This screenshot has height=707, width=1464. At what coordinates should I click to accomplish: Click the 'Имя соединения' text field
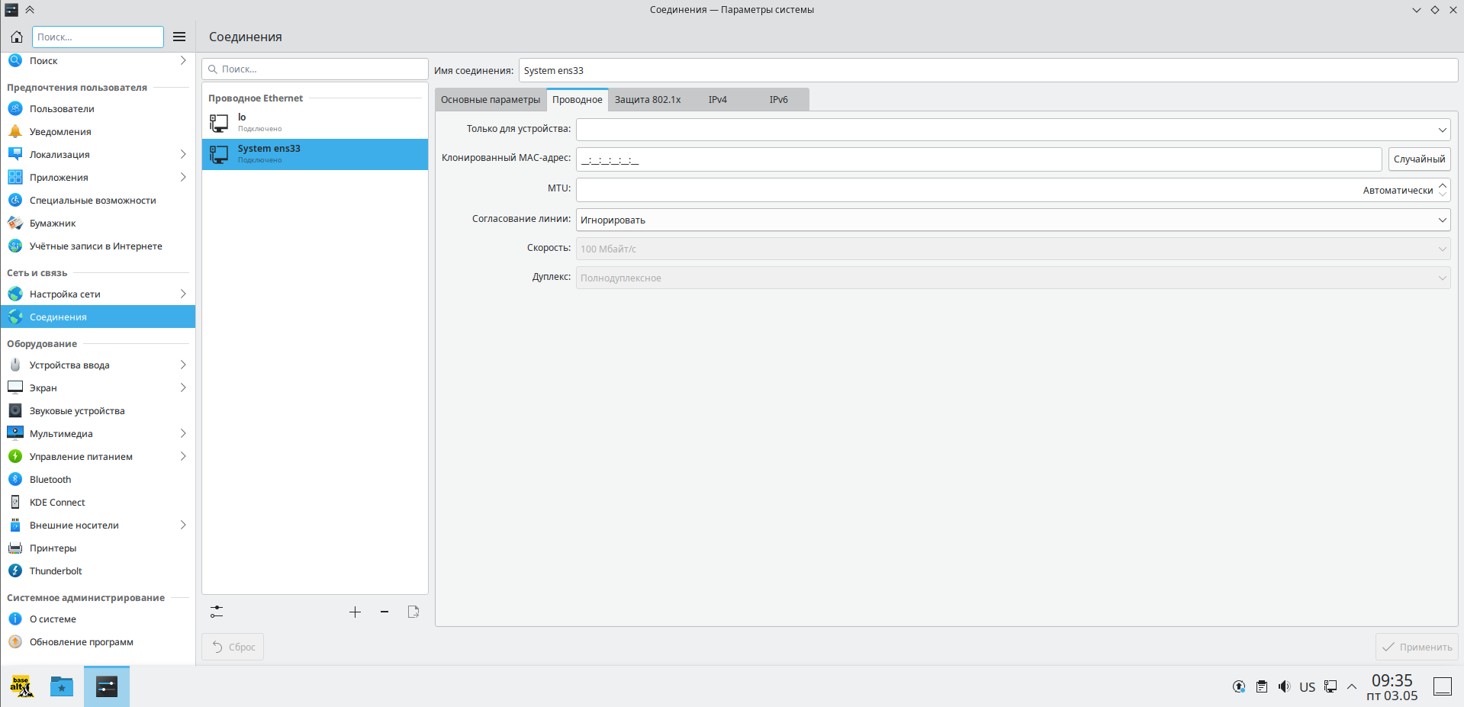click(988, 71)
